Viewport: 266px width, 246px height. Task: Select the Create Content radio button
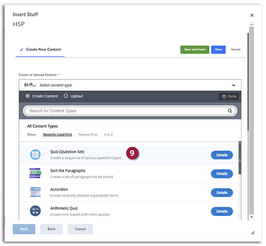(28, 96)
